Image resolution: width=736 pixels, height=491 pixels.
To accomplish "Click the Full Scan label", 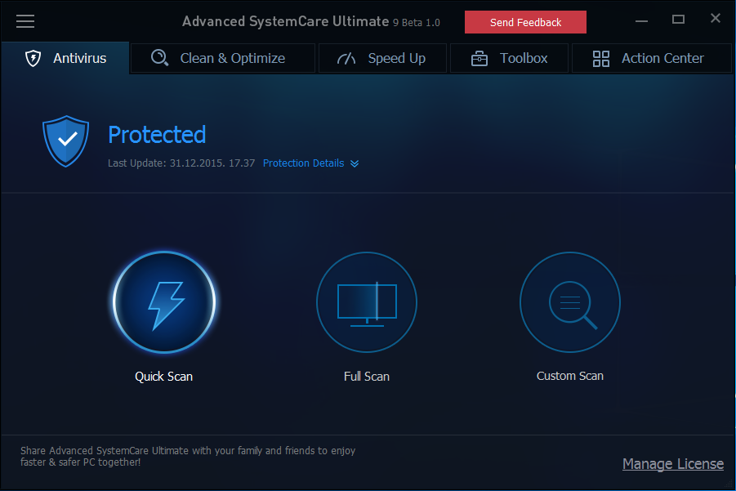I will tap(367, 377).
